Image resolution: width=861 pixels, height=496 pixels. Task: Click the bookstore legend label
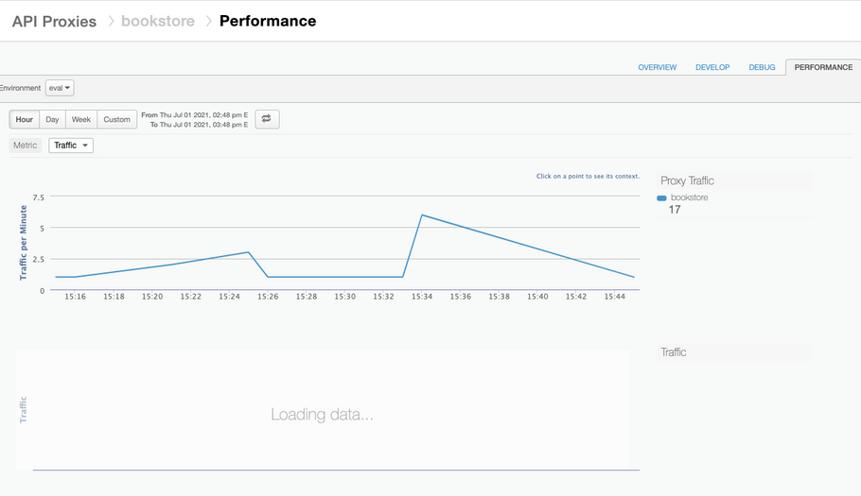click(689, 197)
